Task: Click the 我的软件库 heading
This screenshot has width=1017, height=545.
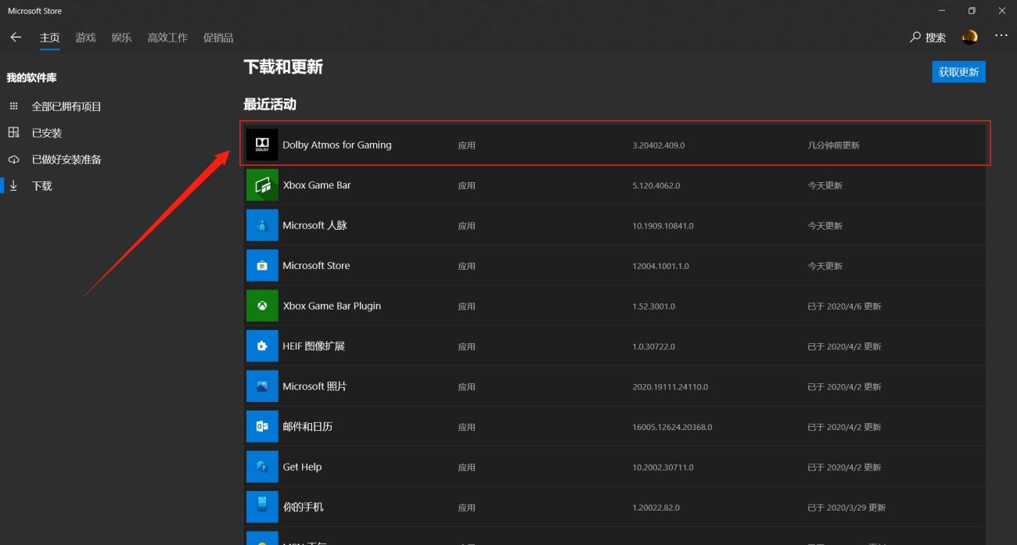Action: tap(31, 78)
